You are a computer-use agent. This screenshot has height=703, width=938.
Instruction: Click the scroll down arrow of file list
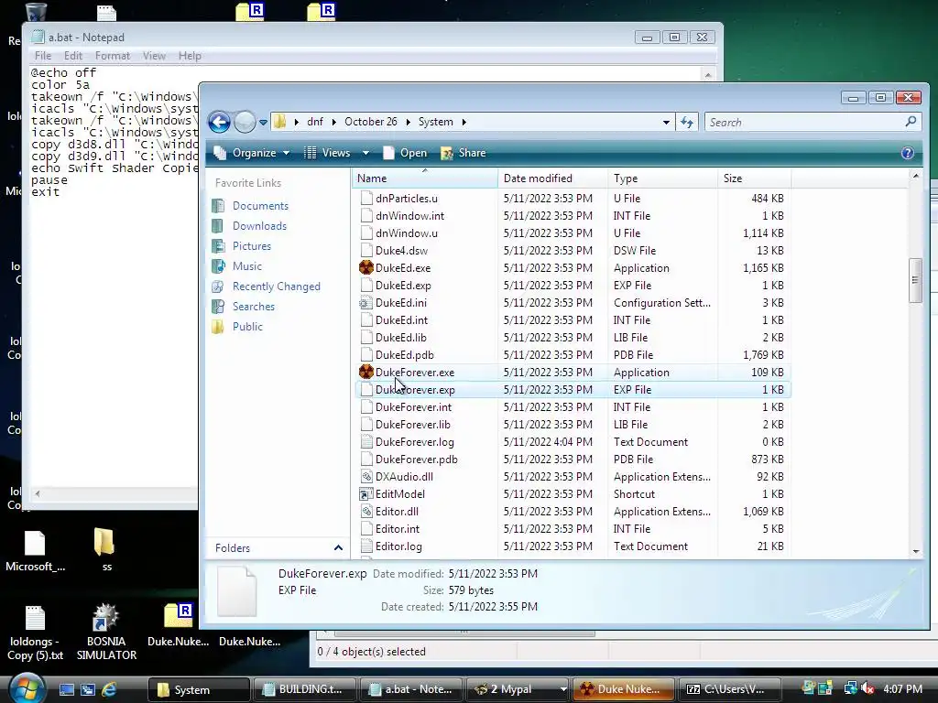915,551
